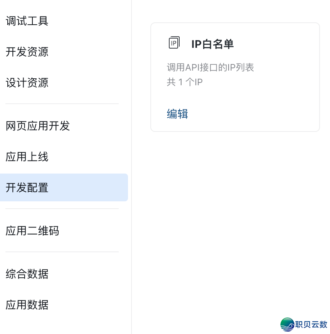The width and height of the screenshot is (330, 334).
Task: Click the 共 1 个IP count text
Action: click(x=185, y=82)
